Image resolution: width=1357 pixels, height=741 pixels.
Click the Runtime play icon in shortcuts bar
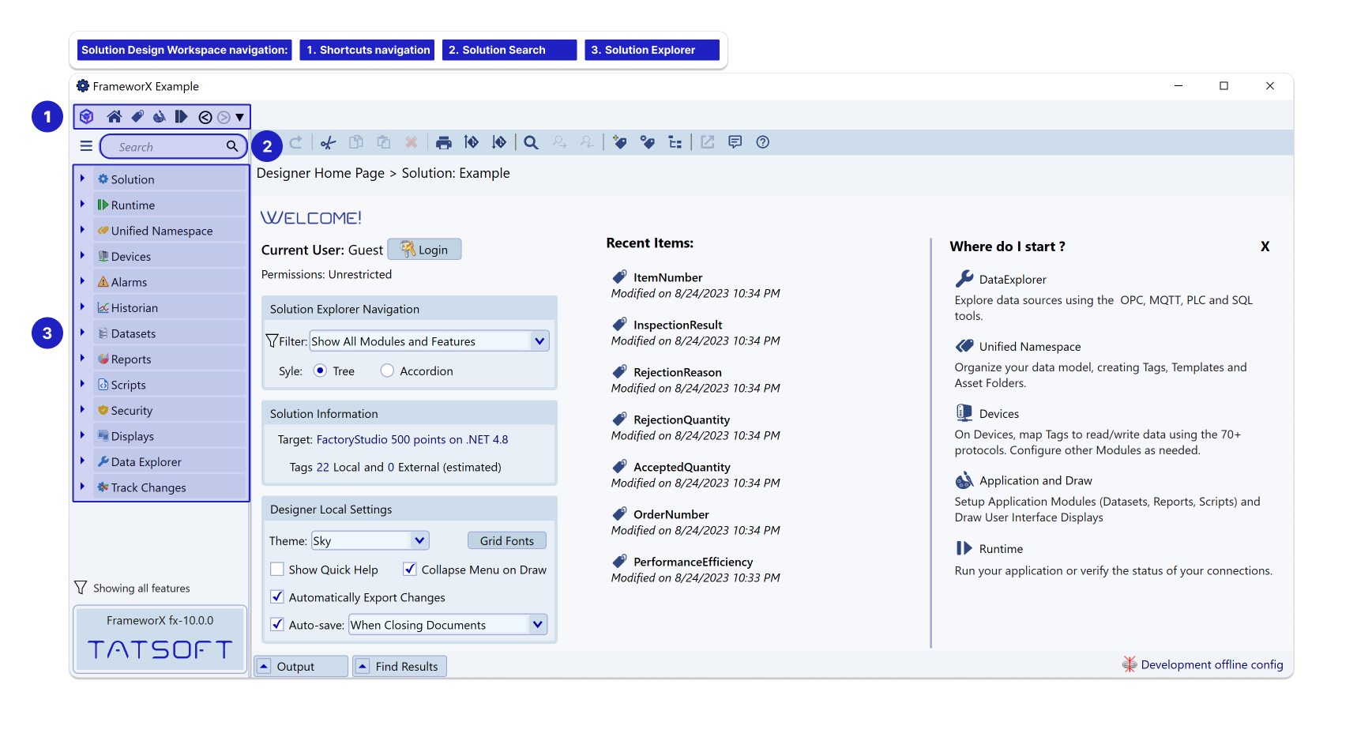(x=181, y=117)
